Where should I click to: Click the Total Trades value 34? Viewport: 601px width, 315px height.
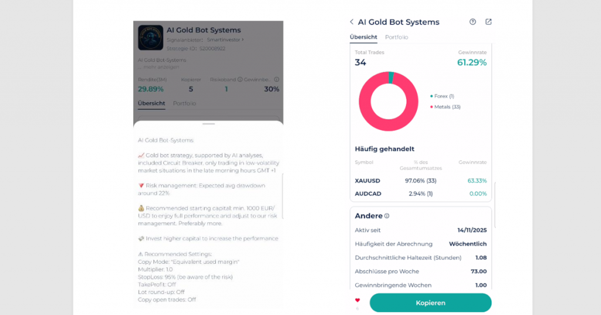360,62
